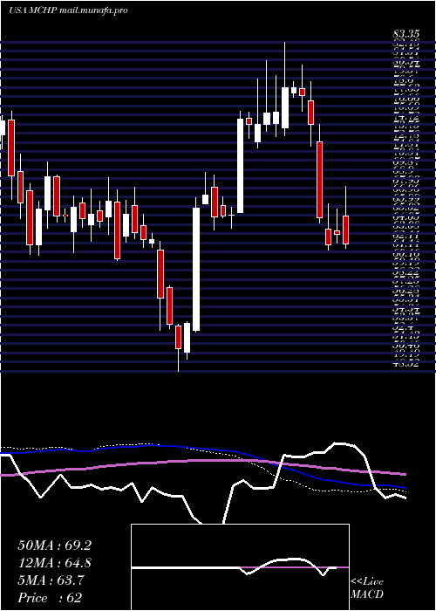The height and width of the screenshot is (611, 436).
Task: Click the '50MA : 69.2' reading
Action: pos(54,546)
